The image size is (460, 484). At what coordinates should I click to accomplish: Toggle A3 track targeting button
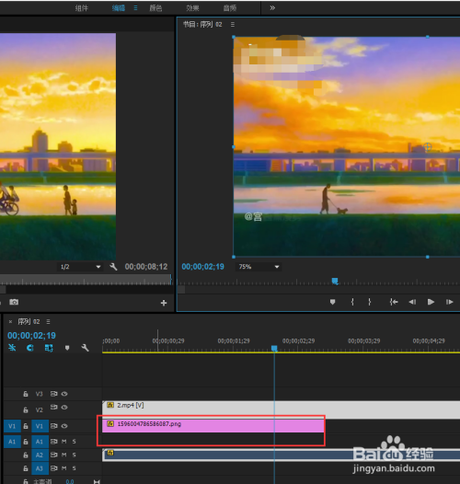click(40, 468)
